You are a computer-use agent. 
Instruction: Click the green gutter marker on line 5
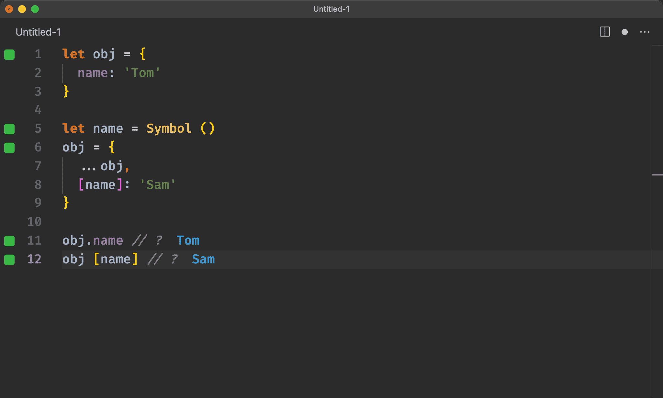(x=9, y=129)
